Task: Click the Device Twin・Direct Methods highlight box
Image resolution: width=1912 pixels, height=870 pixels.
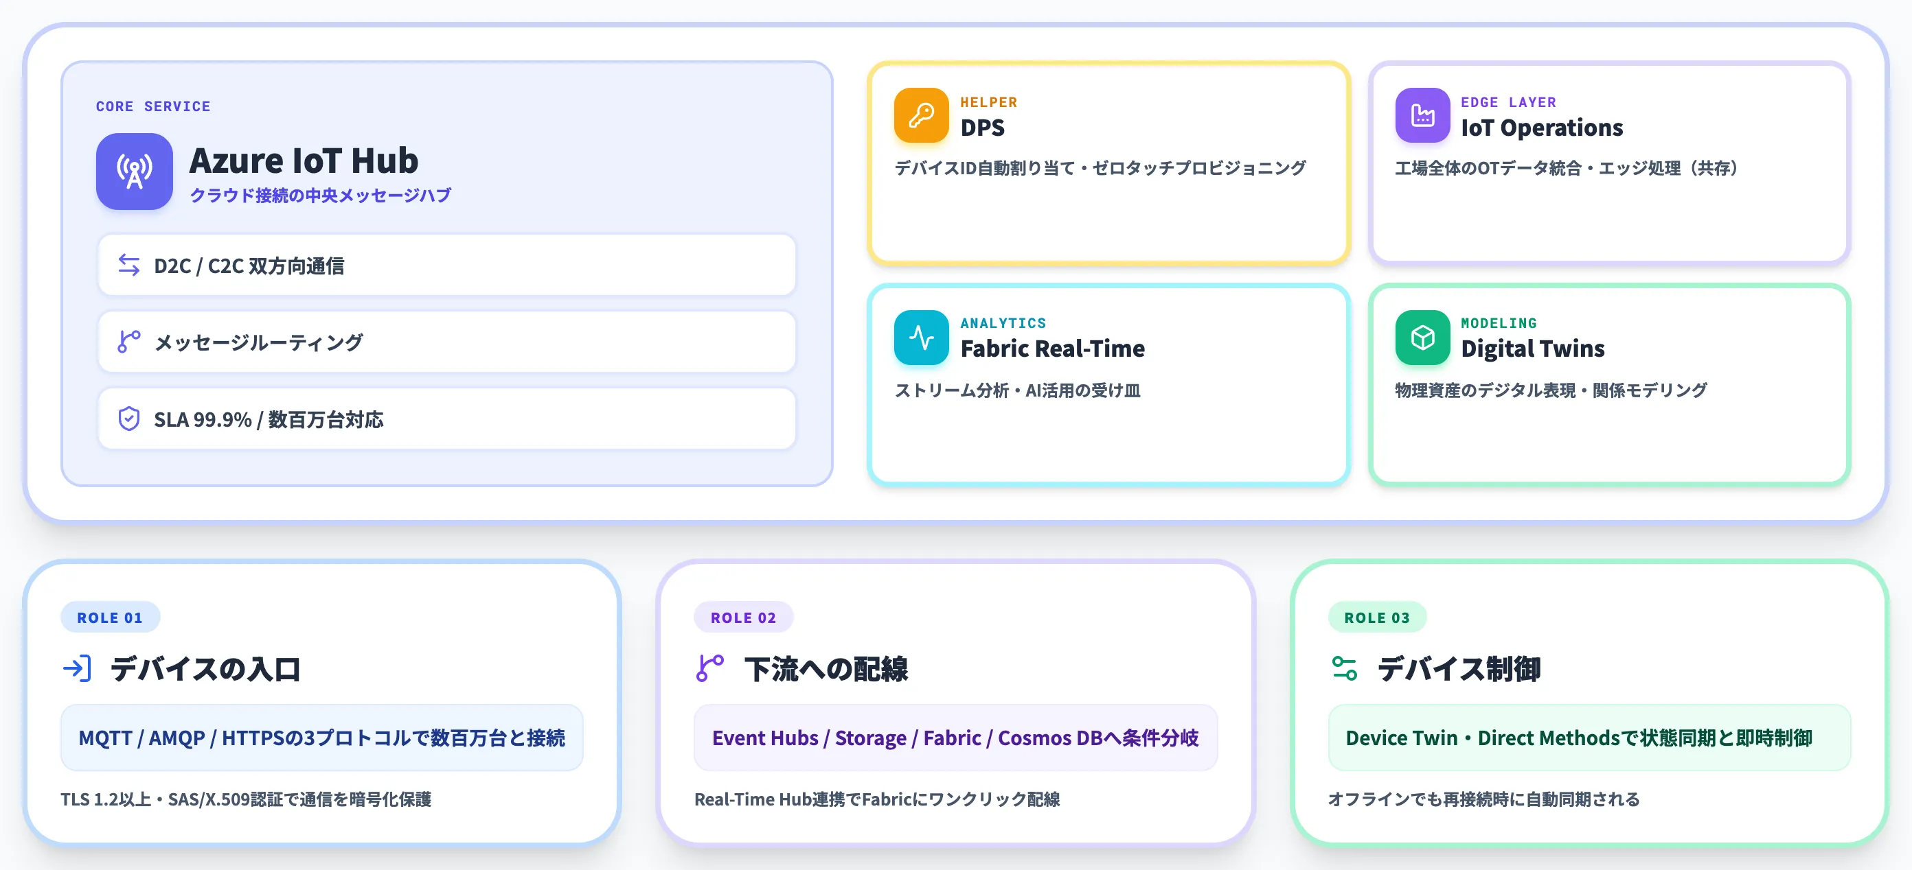Action: 1589,738
